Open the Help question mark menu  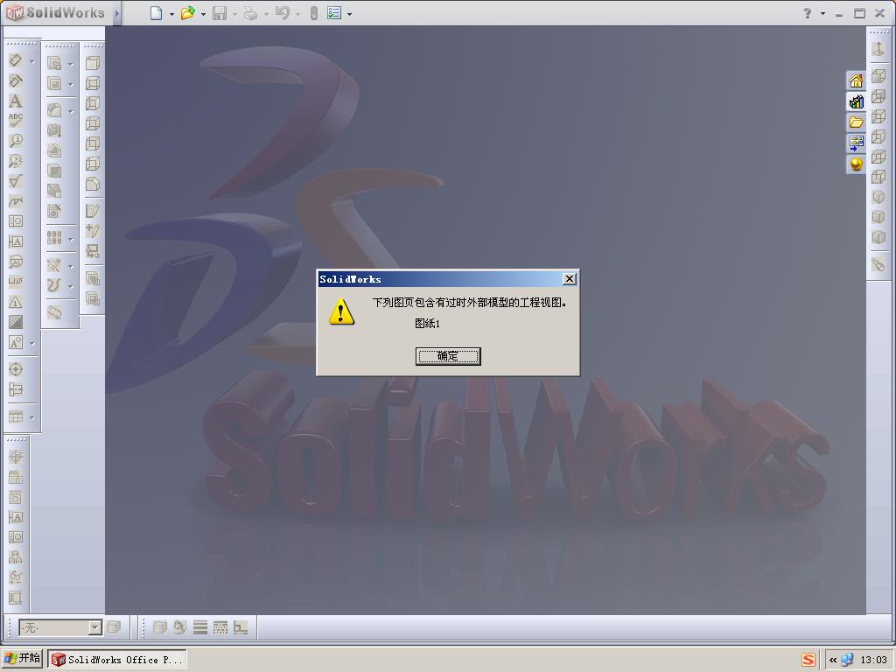[807, 13]
